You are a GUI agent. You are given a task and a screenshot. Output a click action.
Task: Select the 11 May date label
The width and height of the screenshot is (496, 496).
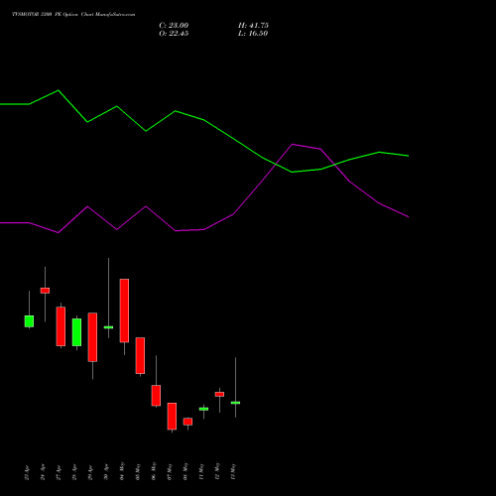point(201,471)
